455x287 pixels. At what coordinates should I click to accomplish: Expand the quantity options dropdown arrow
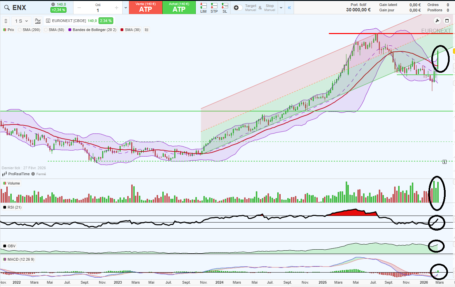click(125, 8)
